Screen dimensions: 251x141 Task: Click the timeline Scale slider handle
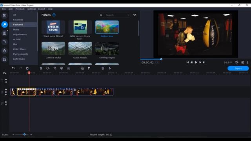(24, 134)
